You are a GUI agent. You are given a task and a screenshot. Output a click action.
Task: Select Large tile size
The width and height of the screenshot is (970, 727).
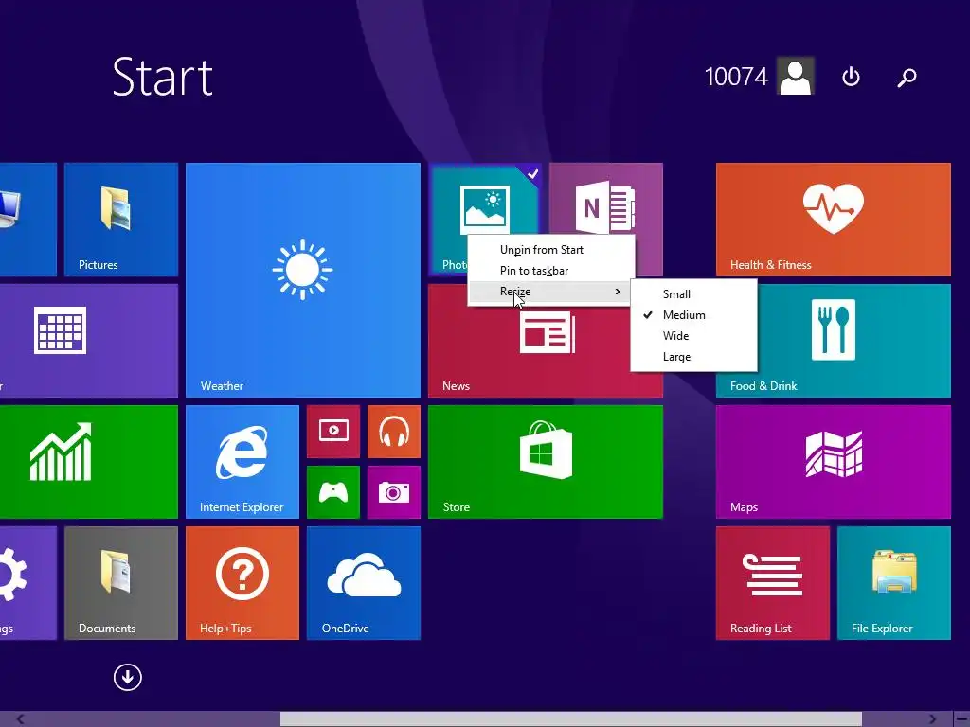(693, 357)
